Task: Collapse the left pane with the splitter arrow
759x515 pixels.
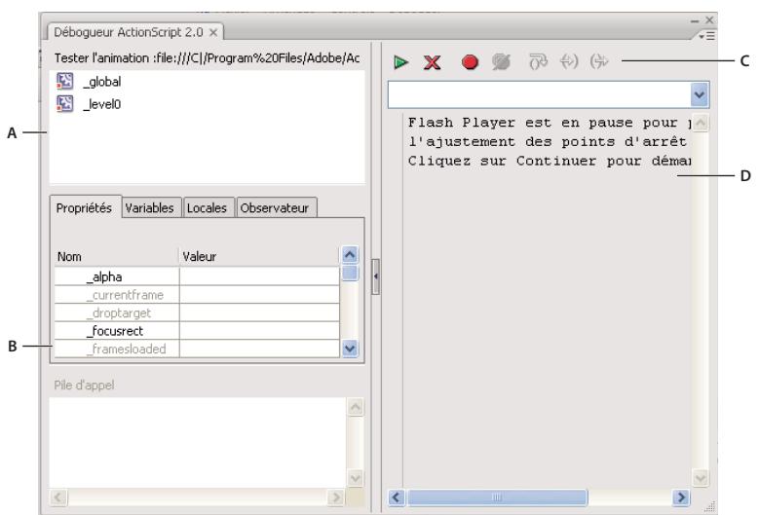Action: 376,276
